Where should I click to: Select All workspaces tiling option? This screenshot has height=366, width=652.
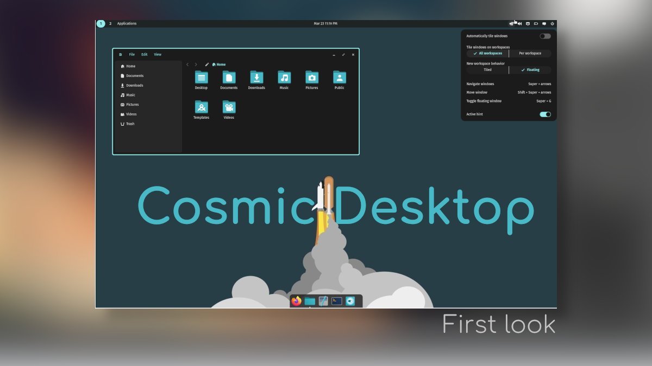(487, 54)
